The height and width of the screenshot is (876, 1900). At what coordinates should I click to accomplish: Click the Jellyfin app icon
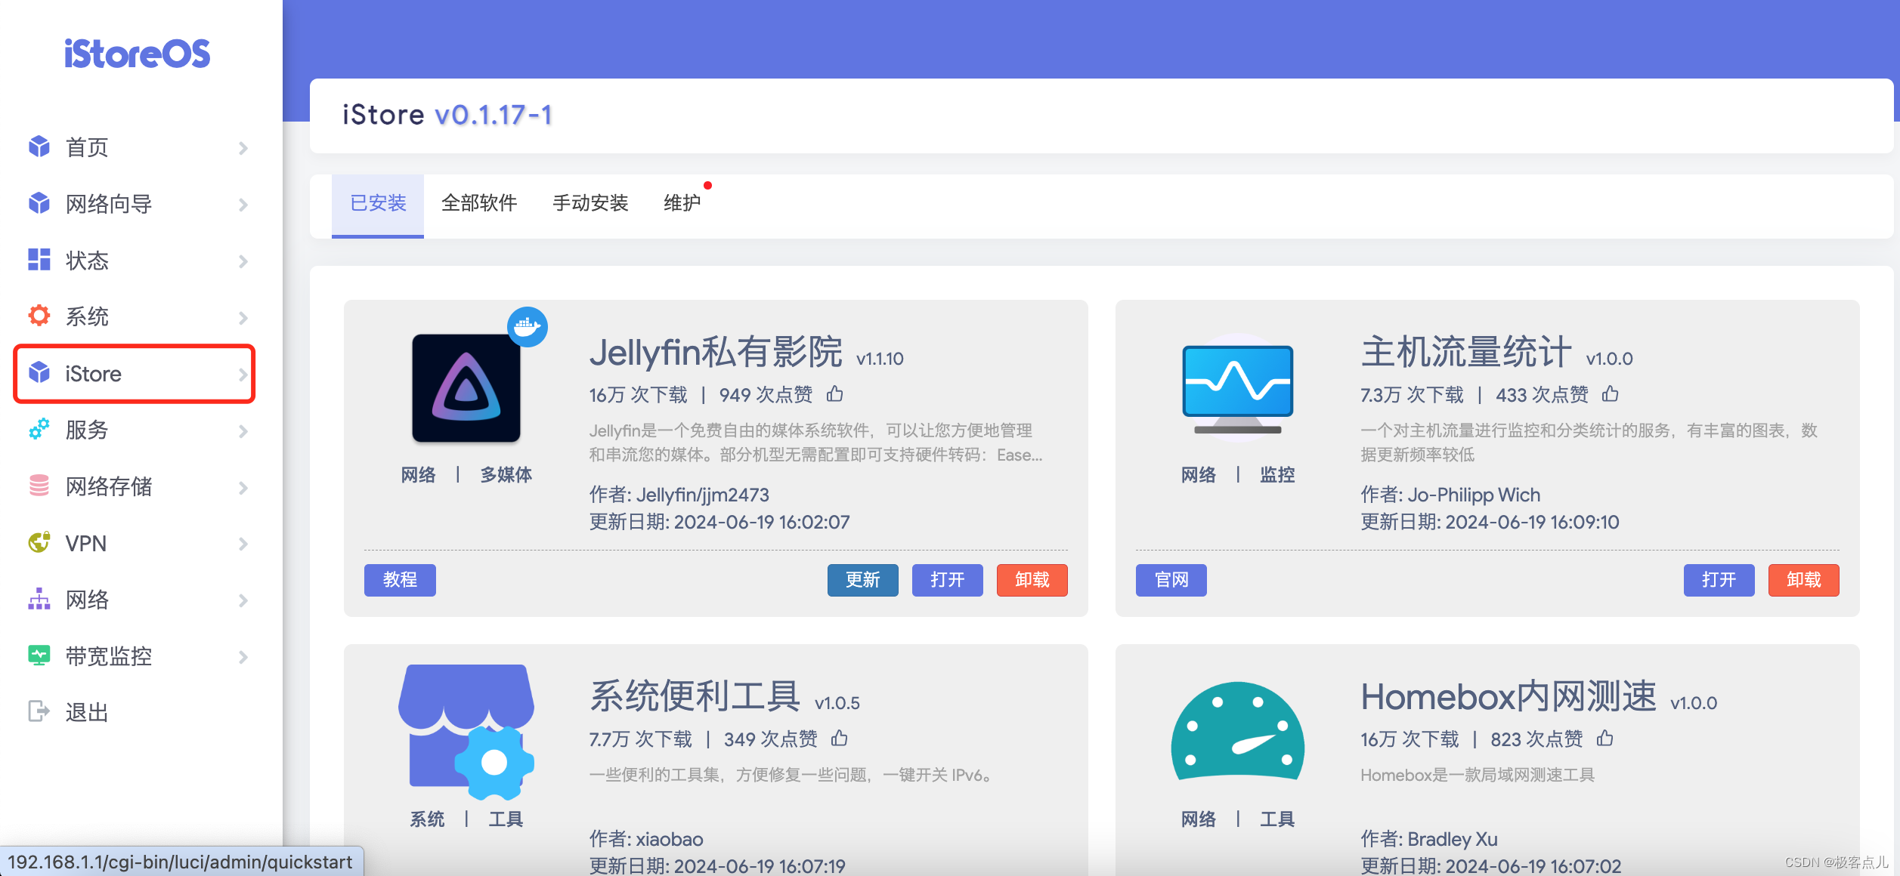(466, 388)
